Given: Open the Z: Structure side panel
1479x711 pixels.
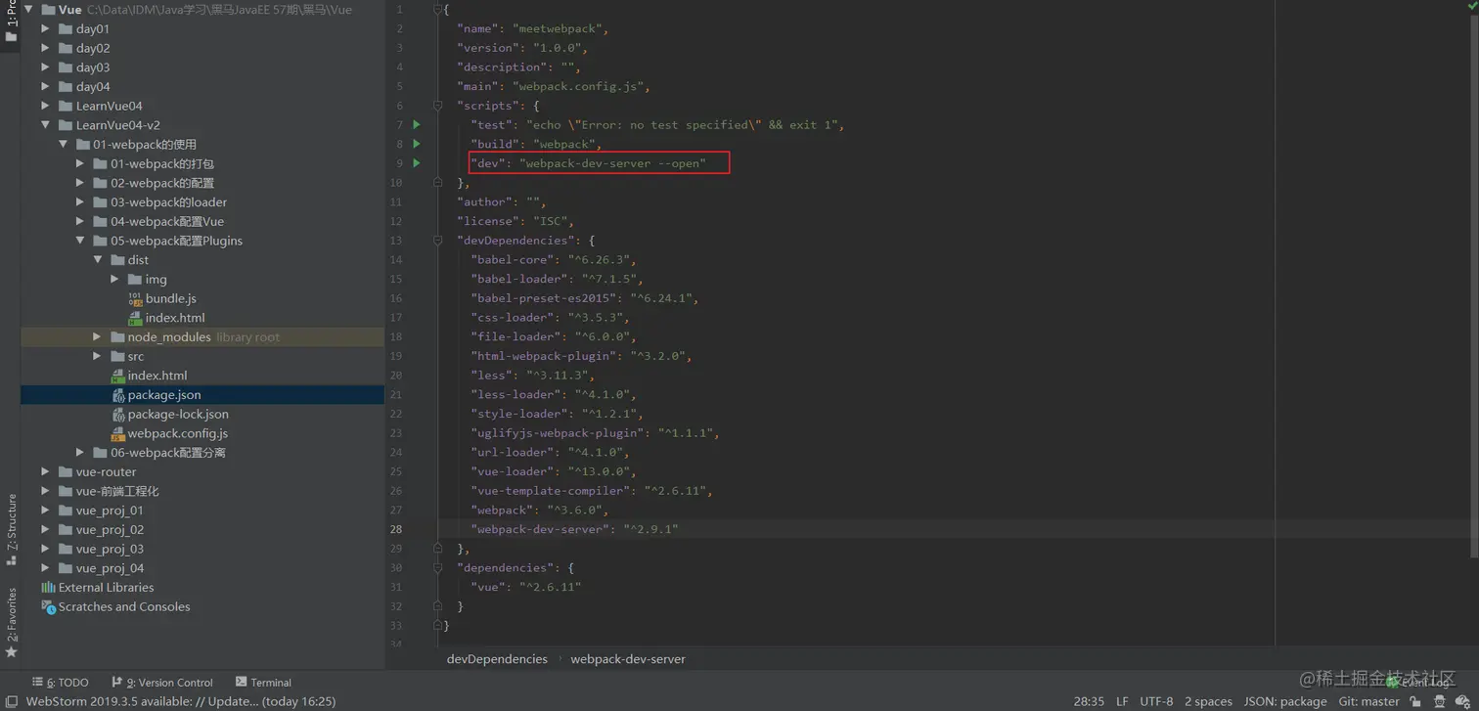Looking at the screenshot, I should (x=12, y=529).
